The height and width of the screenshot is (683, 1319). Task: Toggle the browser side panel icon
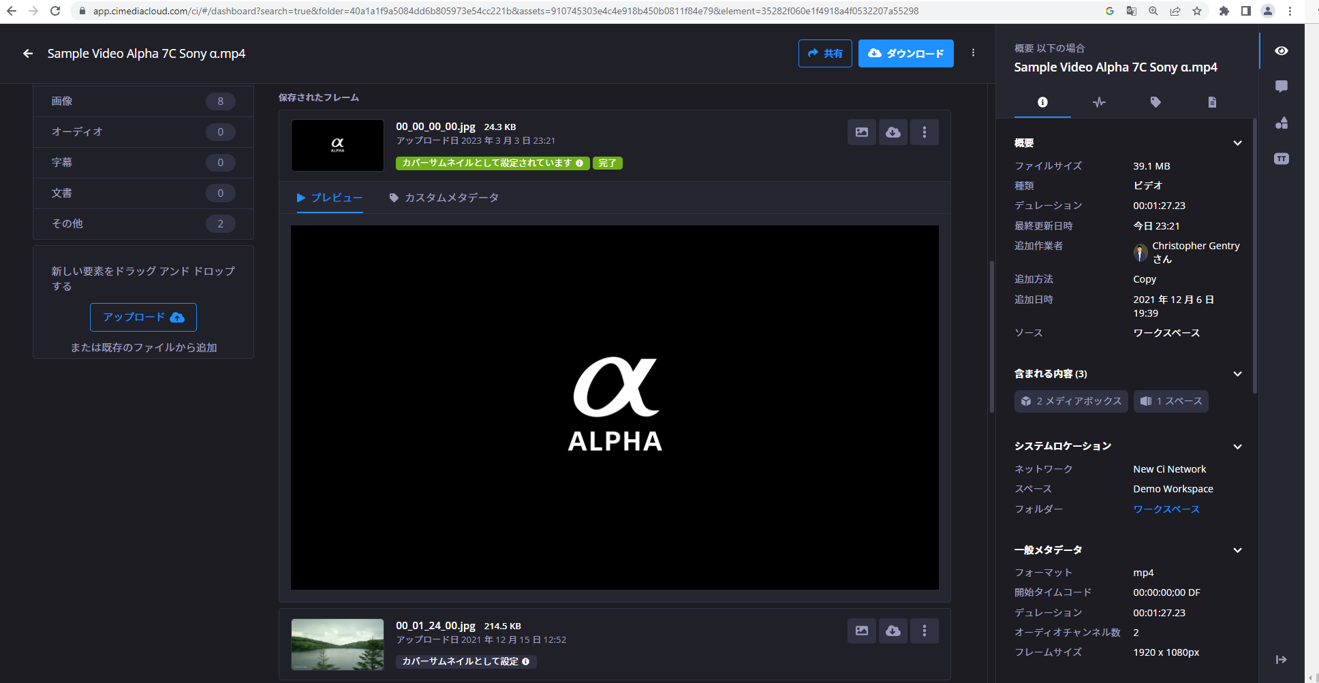[1246, 11]
